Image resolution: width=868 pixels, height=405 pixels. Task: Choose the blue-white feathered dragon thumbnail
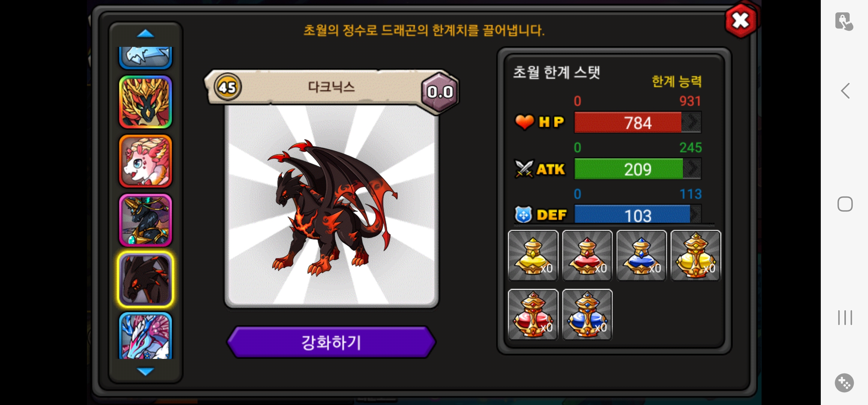coord(145,336)
